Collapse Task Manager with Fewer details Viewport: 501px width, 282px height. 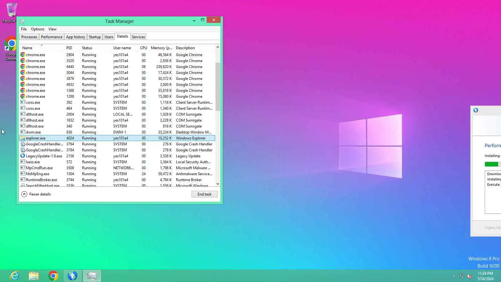pyautogui.click(x=36, y=194)
